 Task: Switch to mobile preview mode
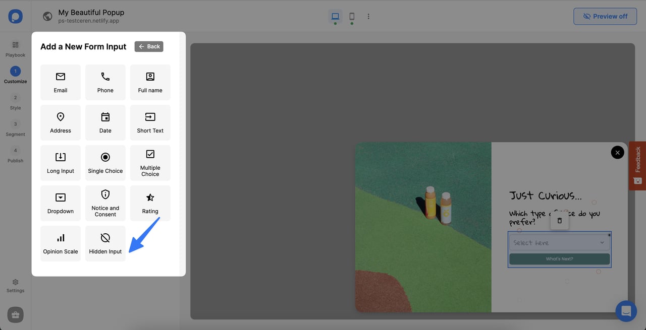(352, 16)
